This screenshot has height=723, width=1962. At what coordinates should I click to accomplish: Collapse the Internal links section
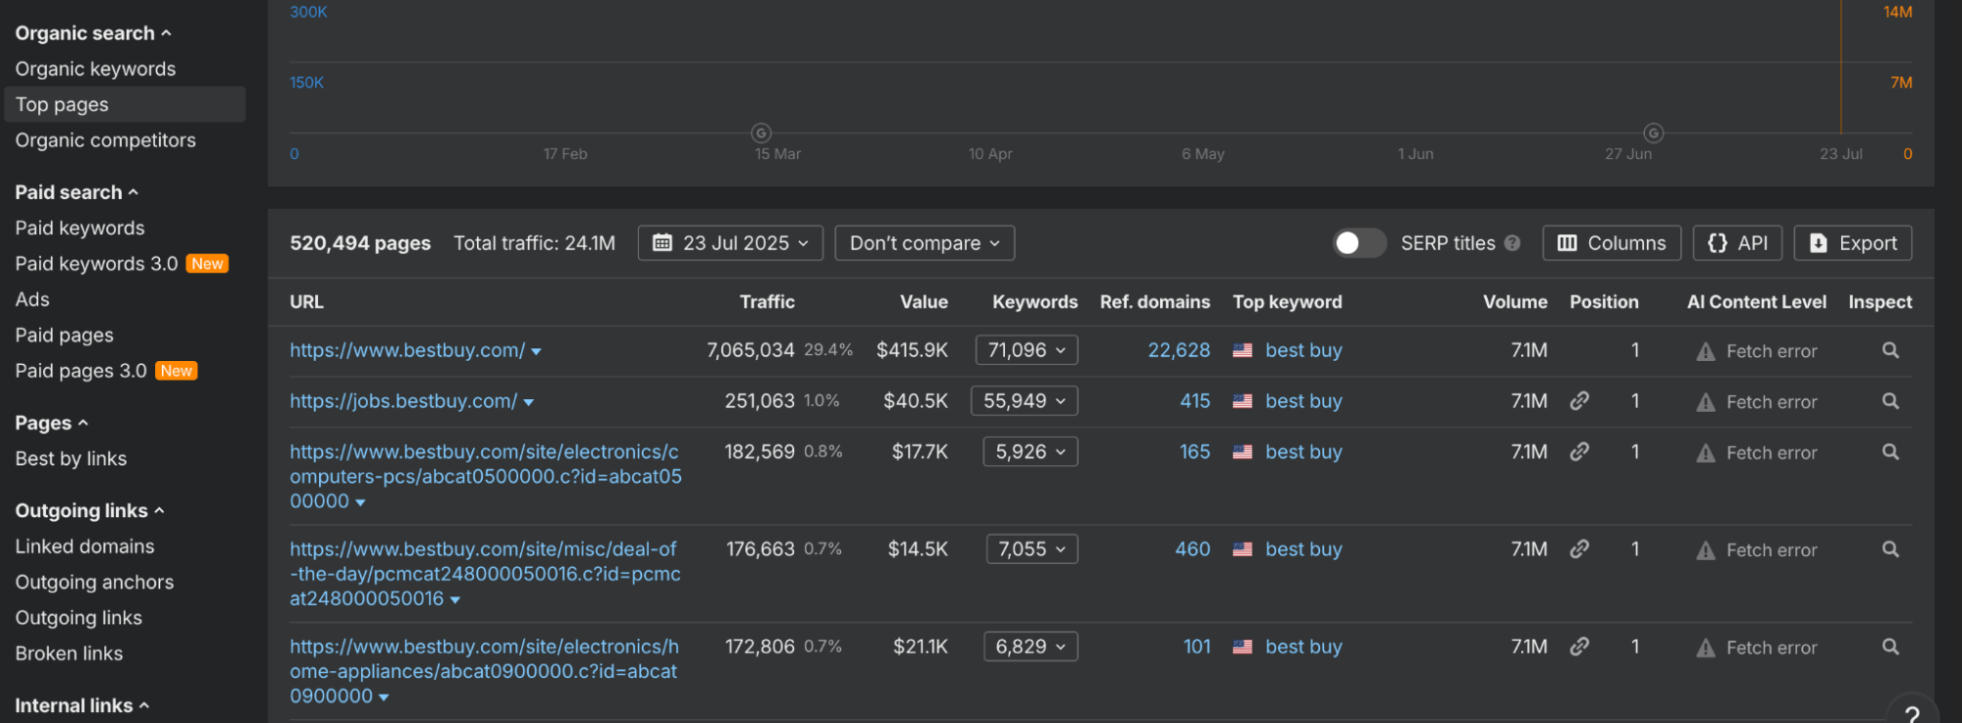(82, 705)
